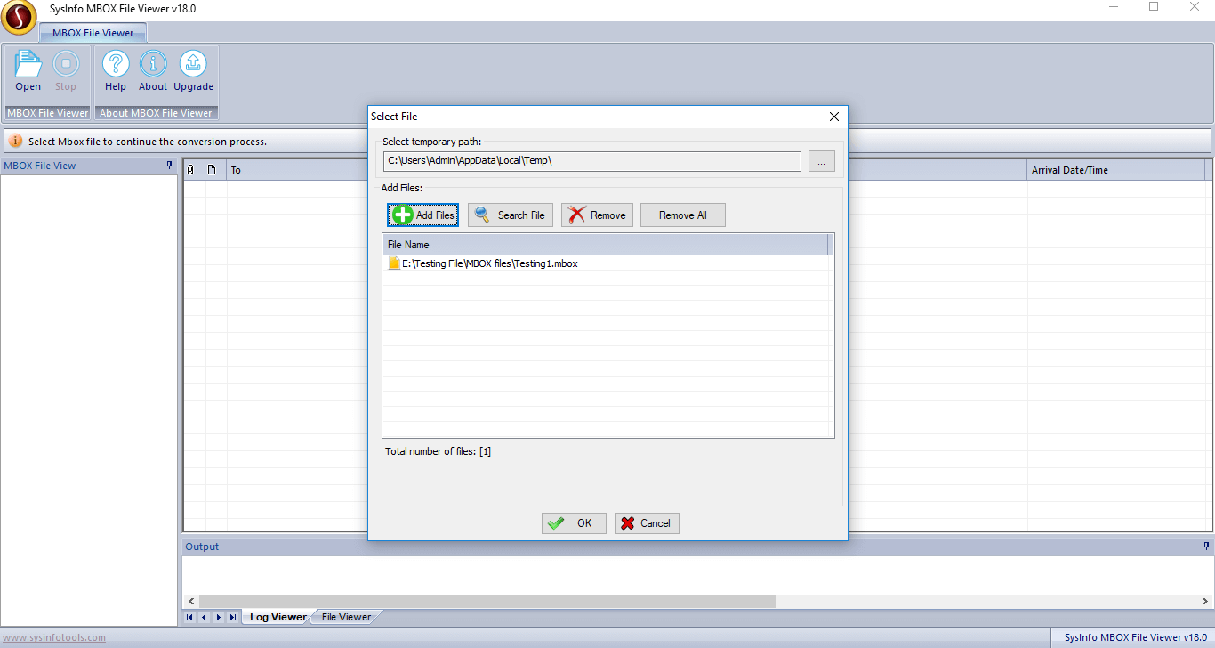The width and height of the screenshot is (1215, 648).
Task: Switch to Log Viewer tab
Action: (278, 617)
